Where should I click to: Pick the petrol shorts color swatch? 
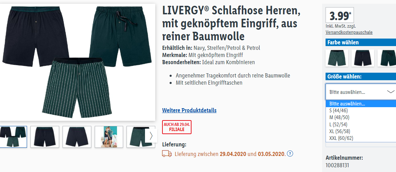387,58
